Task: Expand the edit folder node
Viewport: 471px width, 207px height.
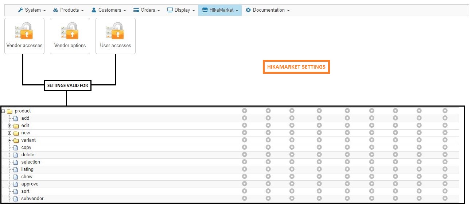Action: click(x=10, y=126)
